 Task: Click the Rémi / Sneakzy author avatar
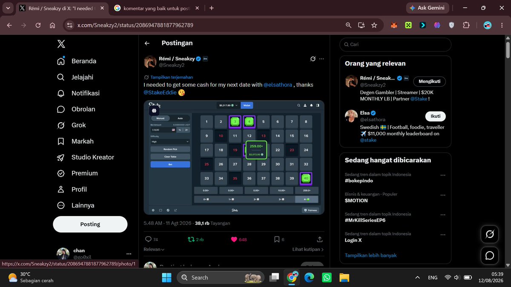coord(150,62)
